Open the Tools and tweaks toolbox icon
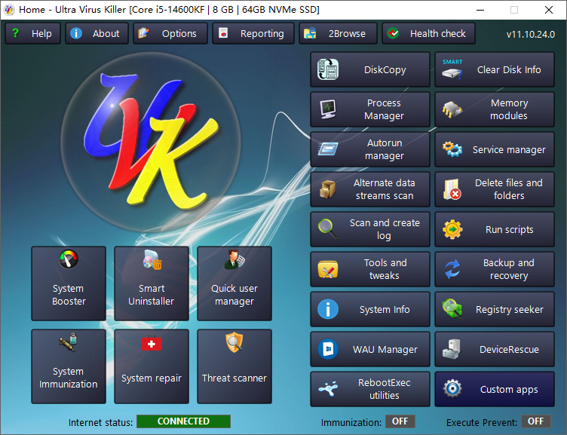 [x=328, y=269]
